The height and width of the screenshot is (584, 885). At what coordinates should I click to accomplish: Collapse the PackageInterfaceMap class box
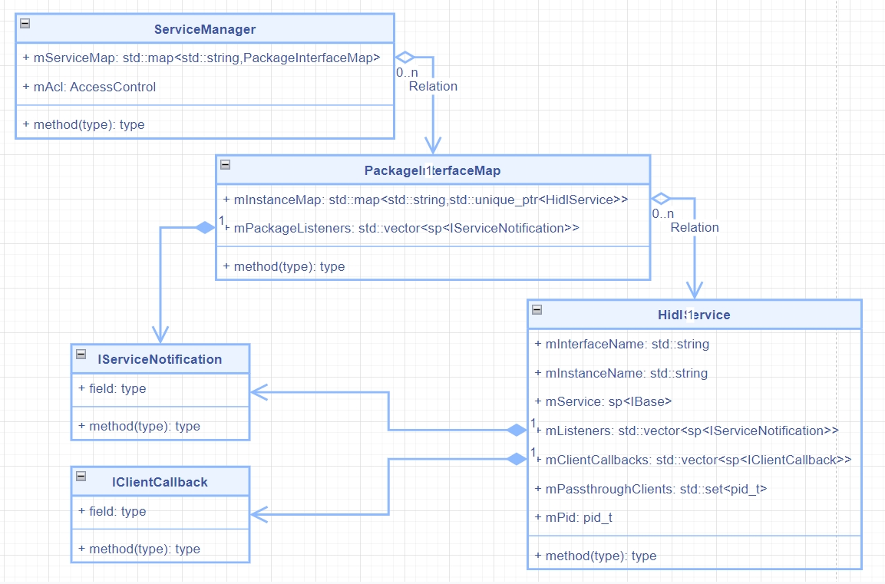pos(225,164)
